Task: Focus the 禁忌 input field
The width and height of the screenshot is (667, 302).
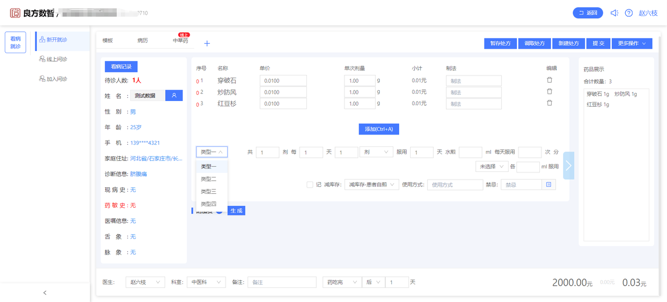Action: click(521, 184)
